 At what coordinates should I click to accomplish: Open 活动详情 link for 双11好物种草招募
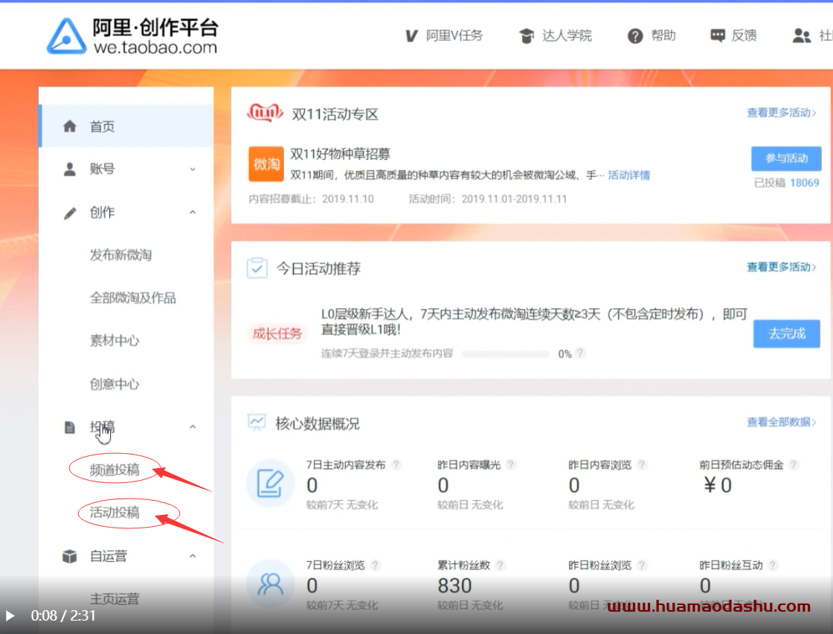[628, 176]
